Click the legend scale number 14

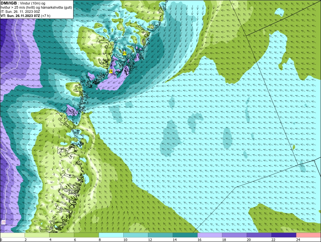(x=175, y=240)
